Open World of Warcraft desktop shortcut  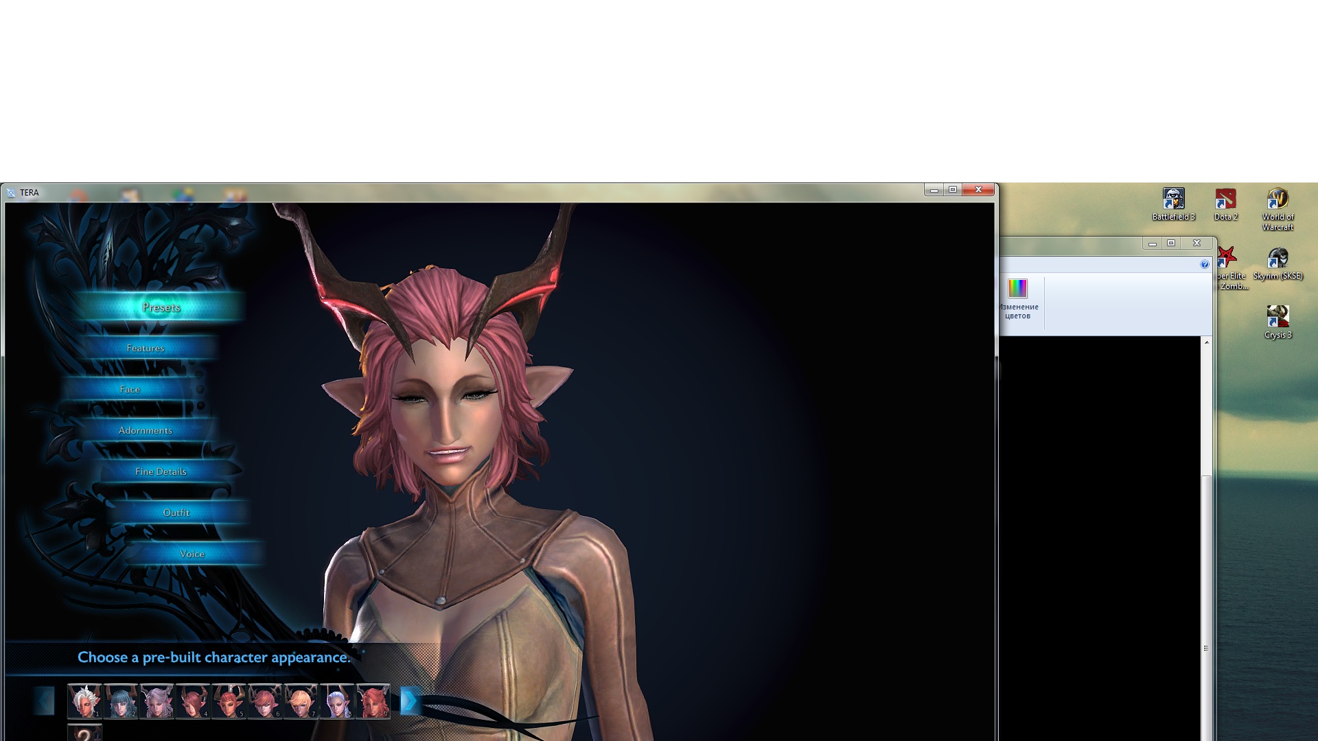1277,209
